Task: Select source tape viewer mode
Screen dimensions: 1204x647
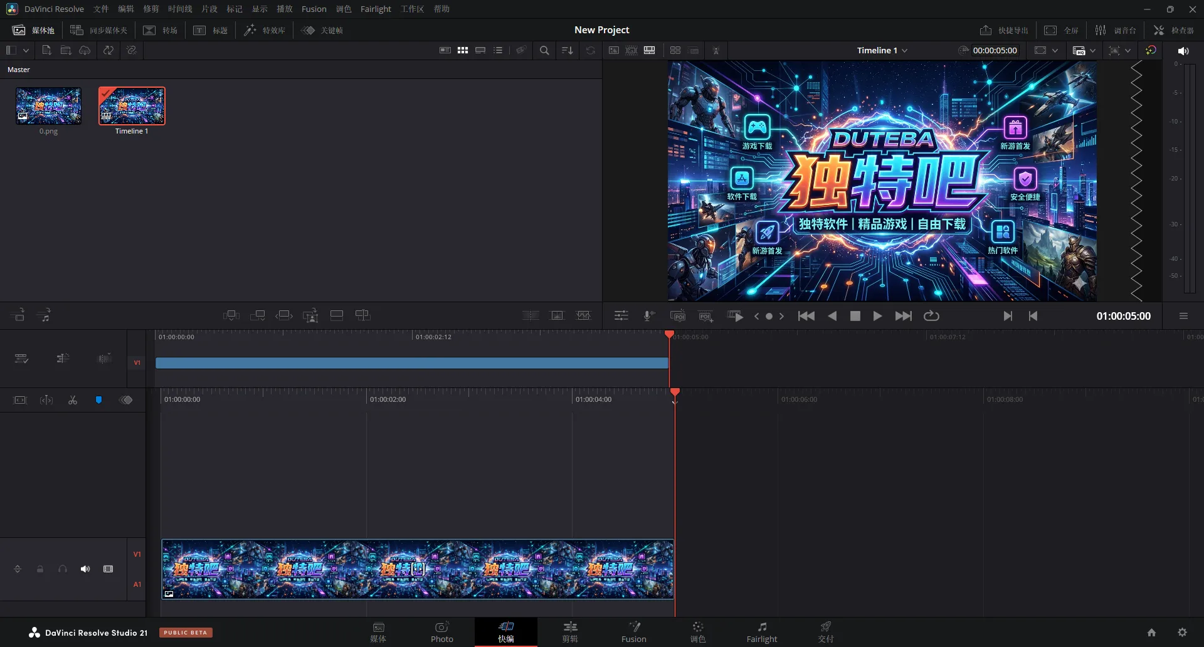Action: (x=631, y=50)
